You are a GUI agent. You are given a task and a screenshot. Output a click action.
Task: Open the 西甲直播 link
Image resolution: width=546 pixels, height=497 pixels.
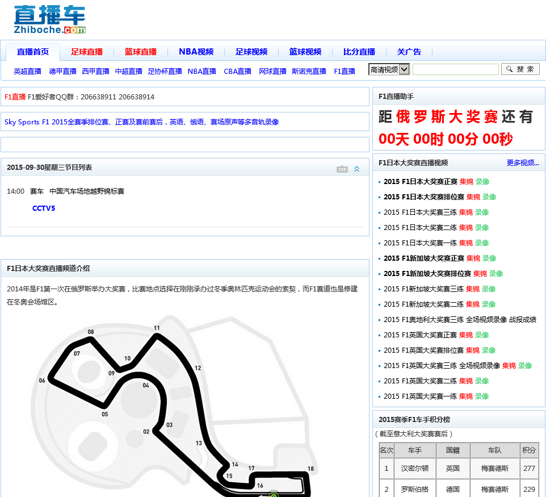(x=96, y=72)
